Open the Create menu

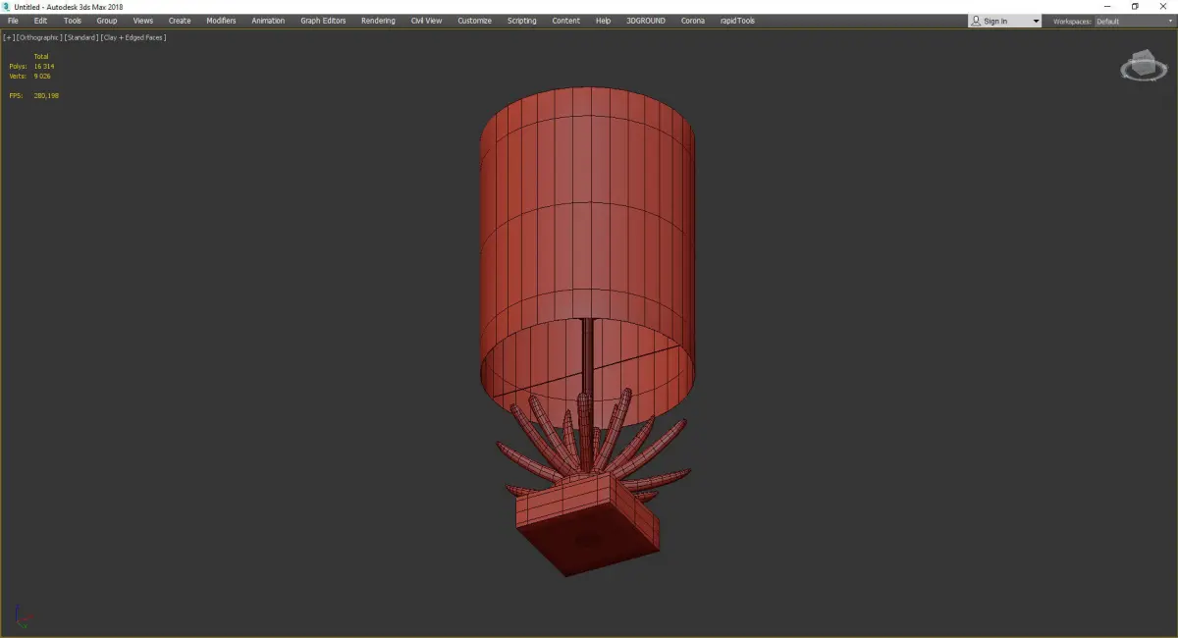180,21
